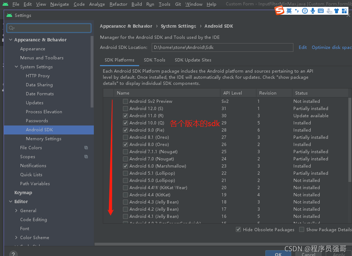Screen dimensions: 352x256
Task: Click the Edit SDK location link
Action: (x=303, y=47)
